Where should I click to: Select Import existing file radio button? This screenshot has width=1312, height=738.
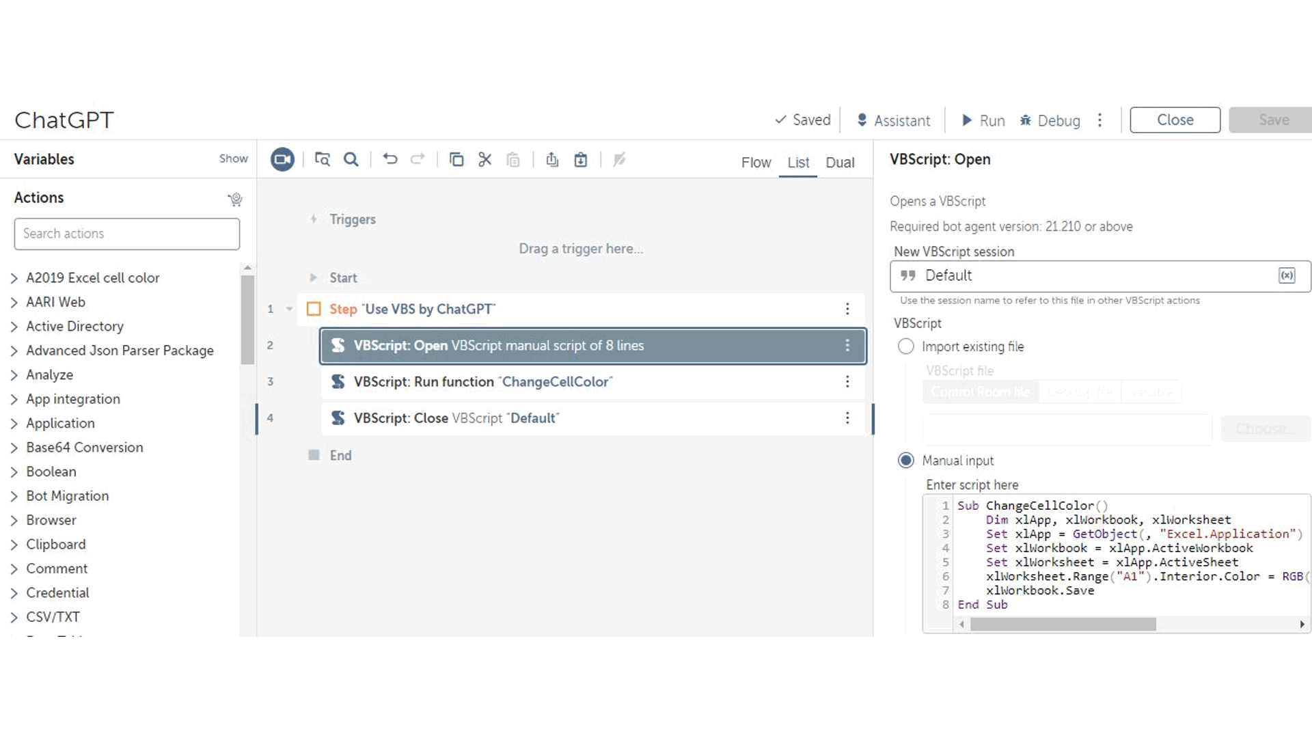click(905, 346)
